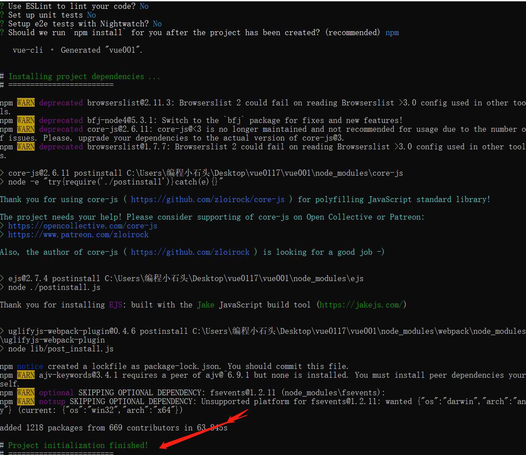Click the github.com/zloirock/core-js link
The width and height of the screenshot is (526, 455).
point(208,199)
